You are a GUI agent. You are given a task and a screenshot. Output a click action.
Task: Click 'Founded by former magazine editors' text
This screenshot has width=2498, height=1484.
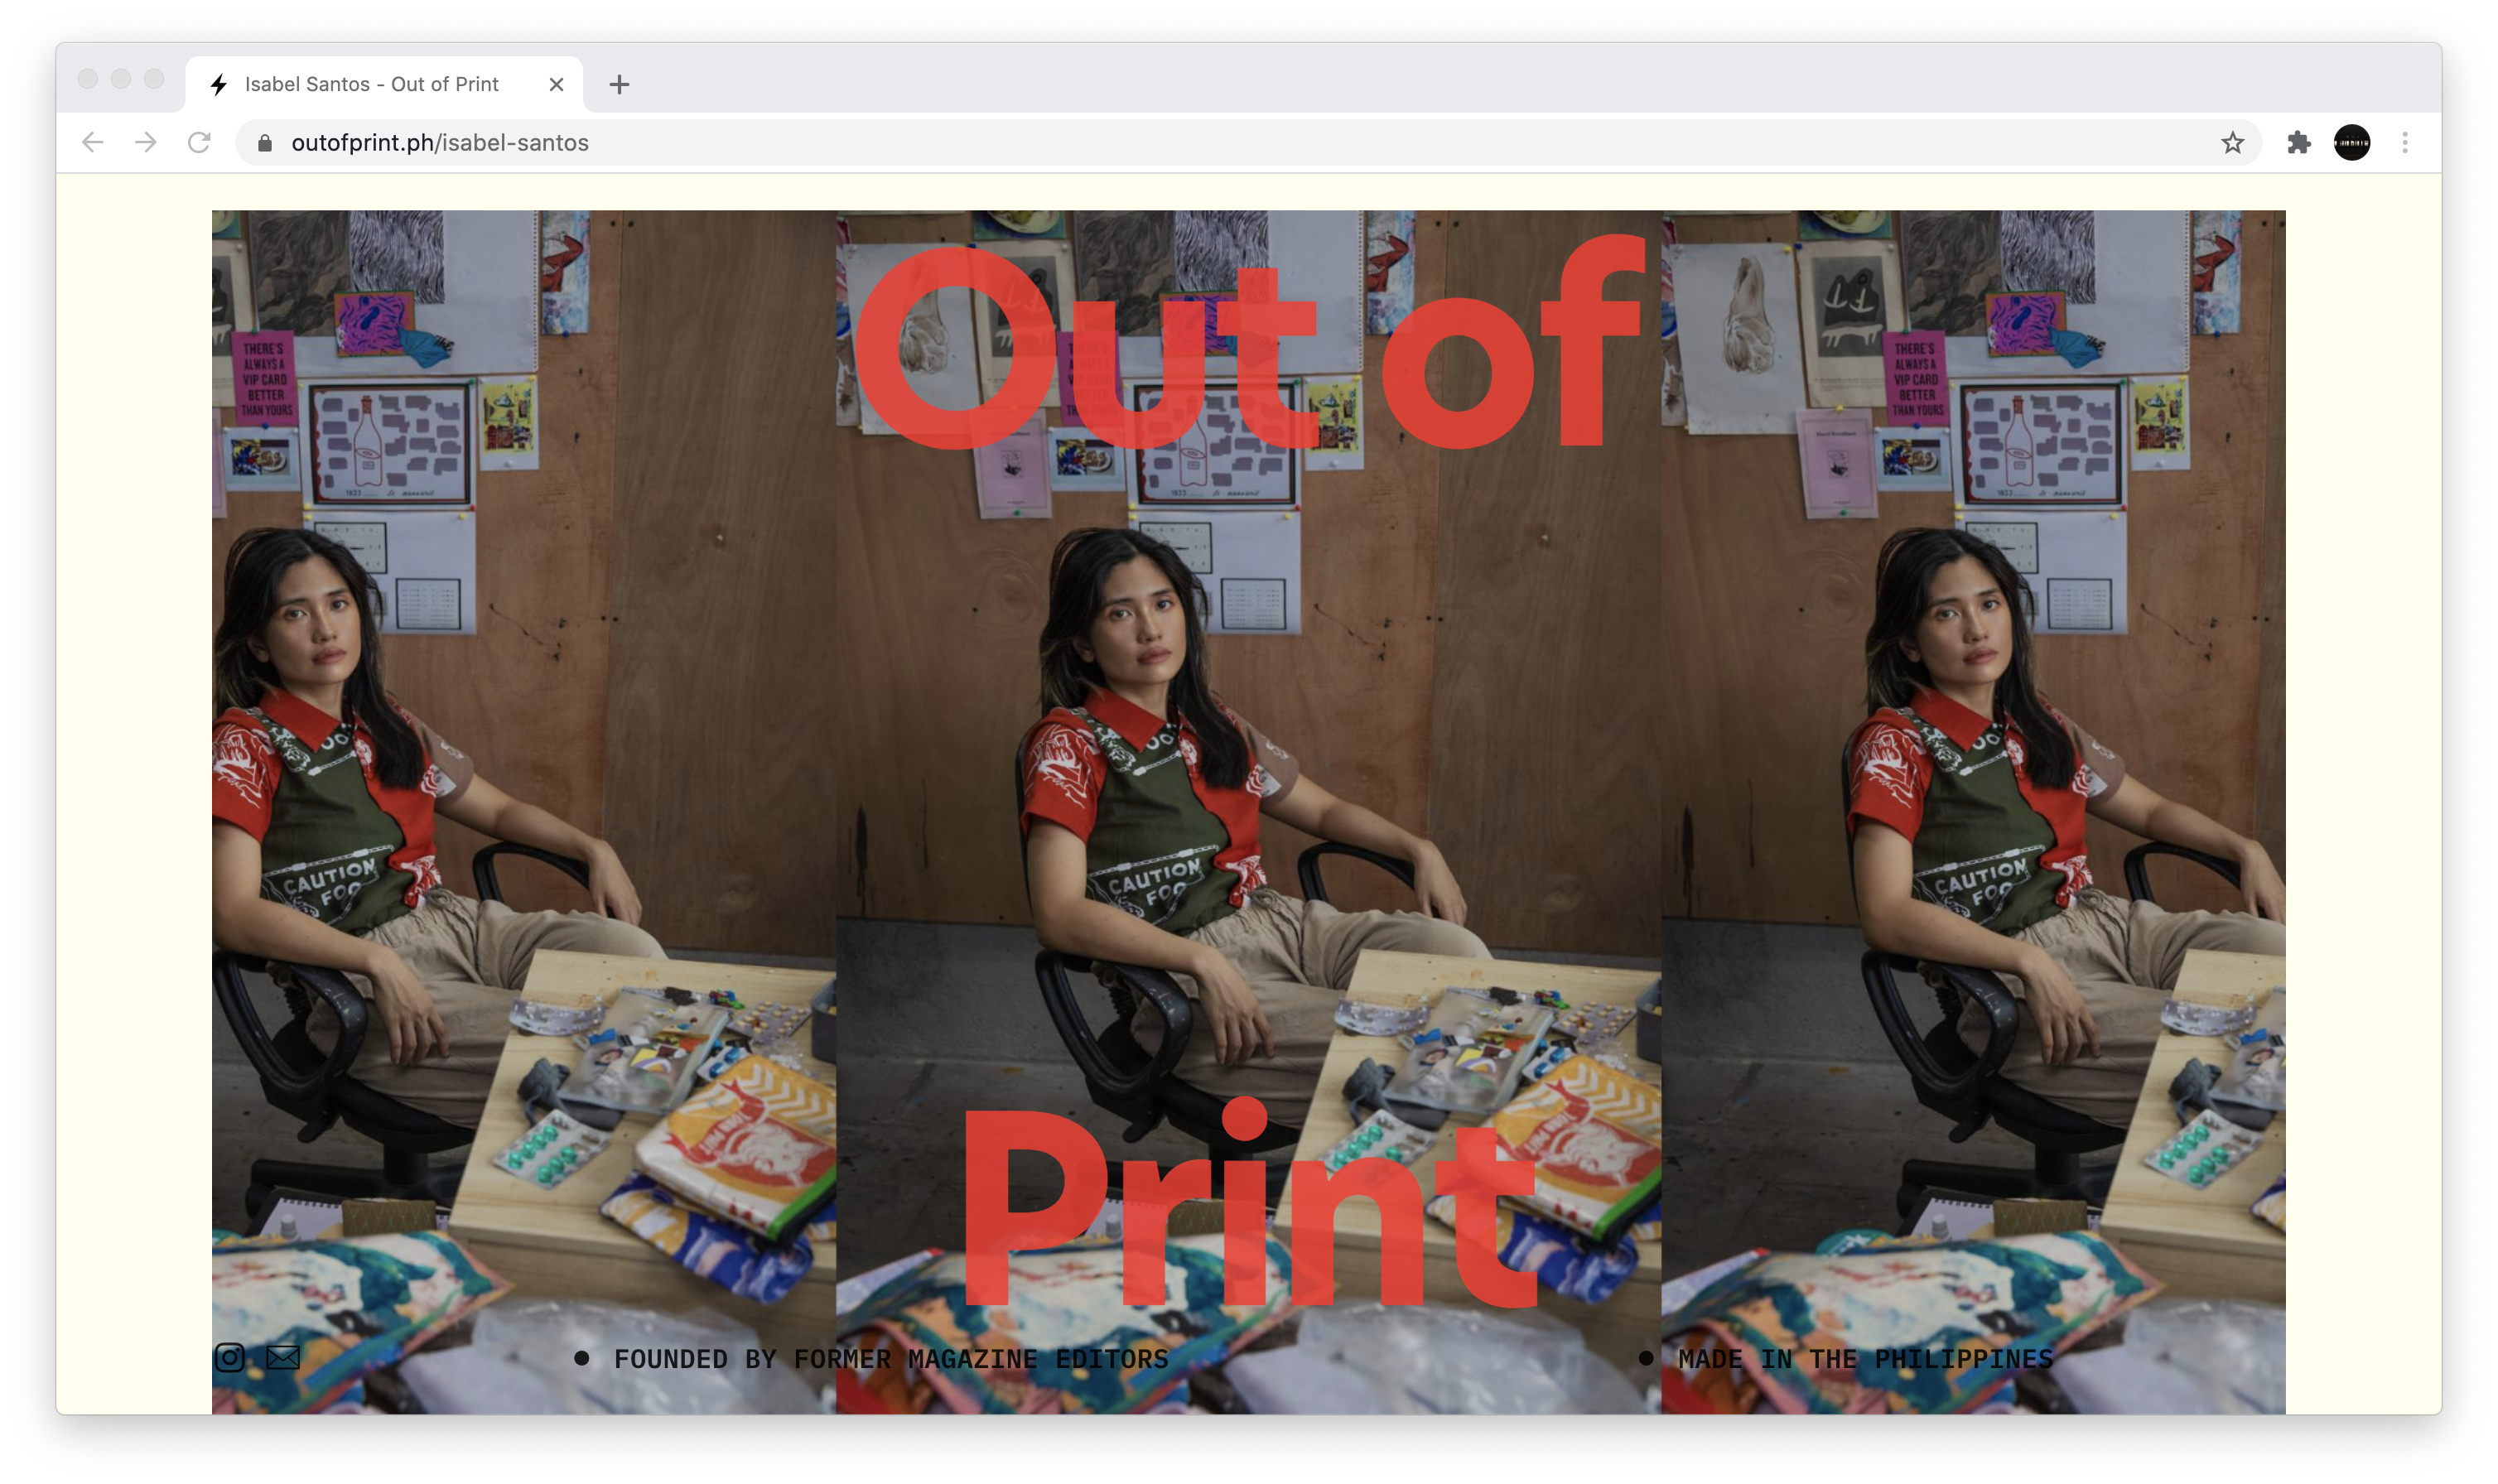[x=890, y=1359]
